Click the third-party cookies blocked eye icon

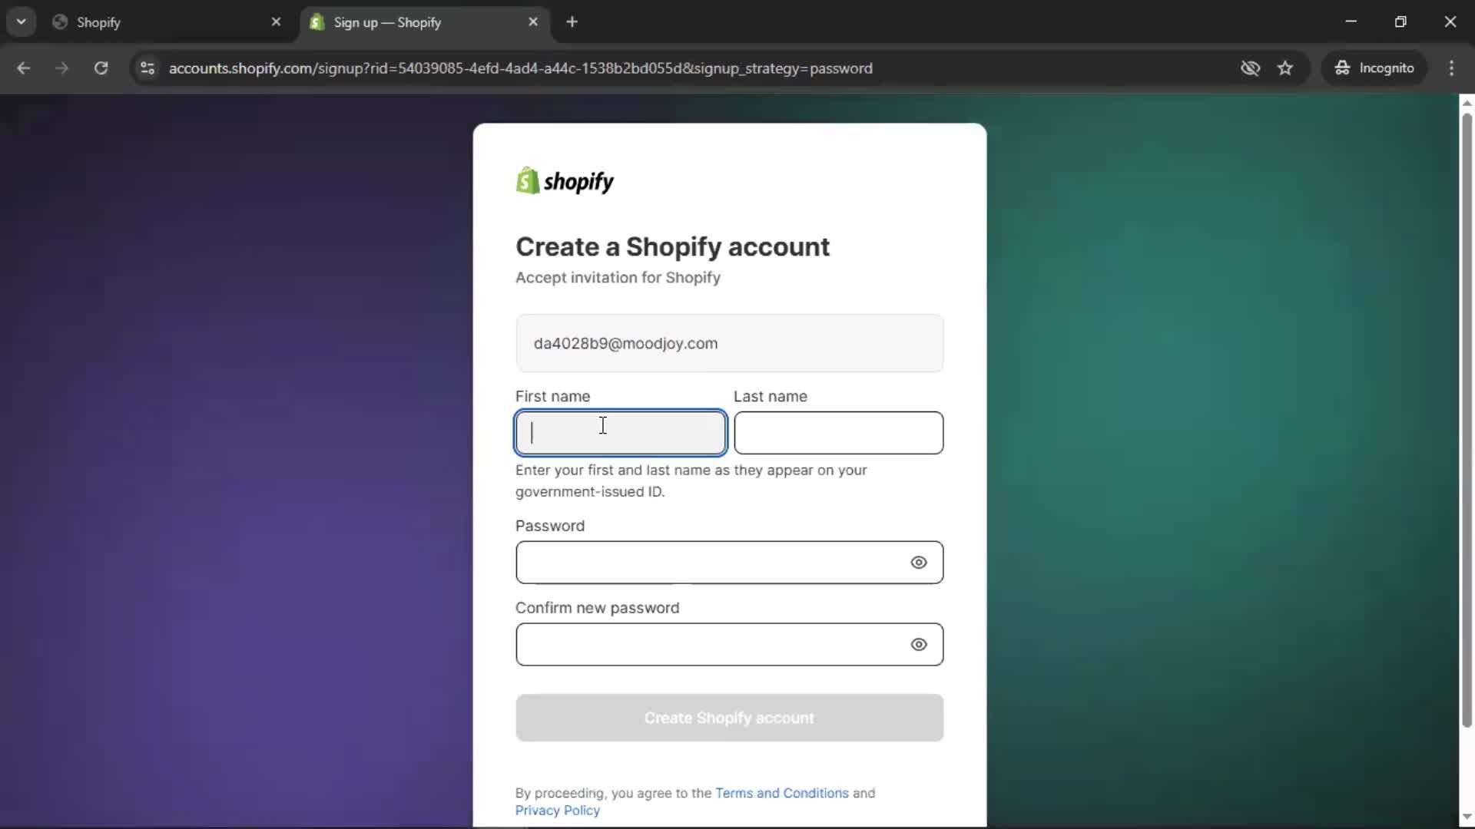tap(1250, 68)
